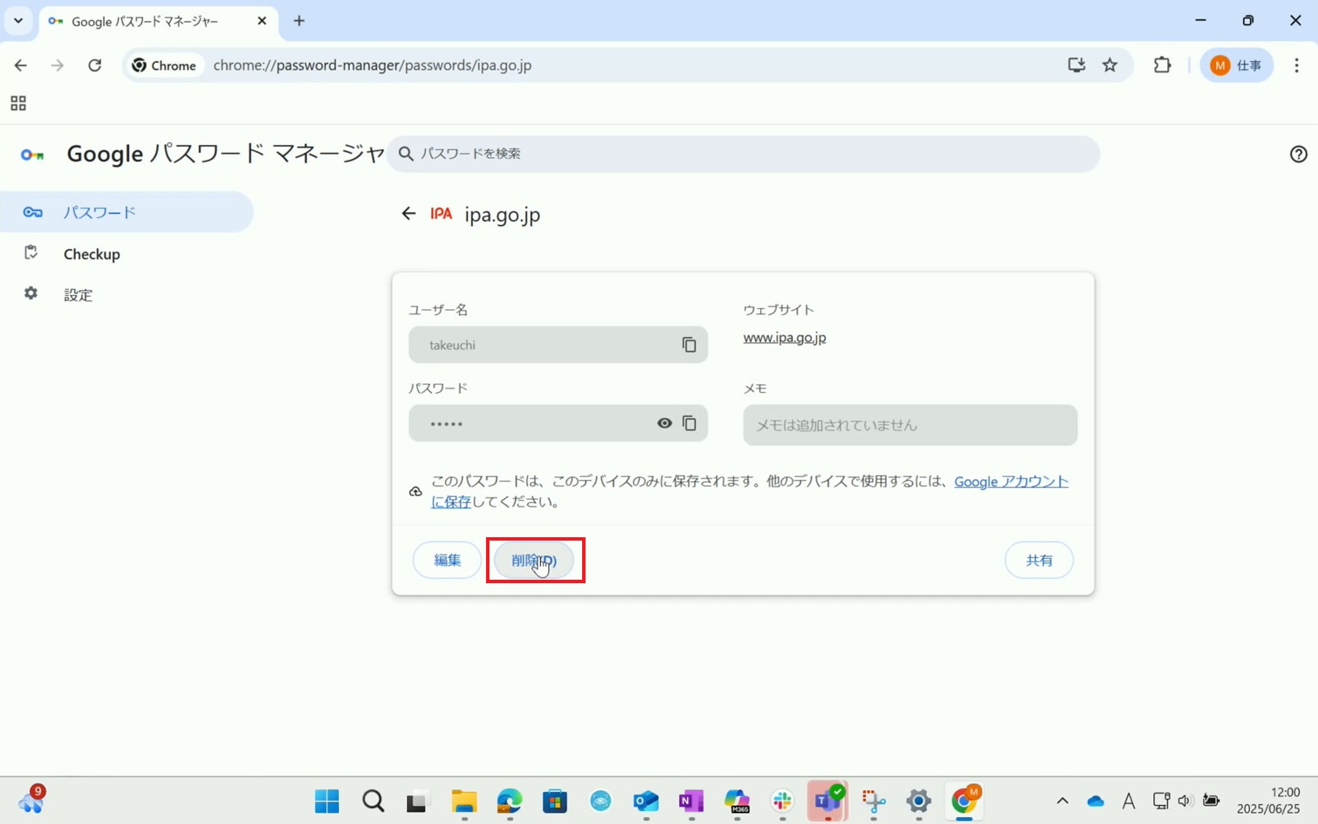Open 設定 in the sidebar
This screenshot has height=824, width=1318.
78,294
